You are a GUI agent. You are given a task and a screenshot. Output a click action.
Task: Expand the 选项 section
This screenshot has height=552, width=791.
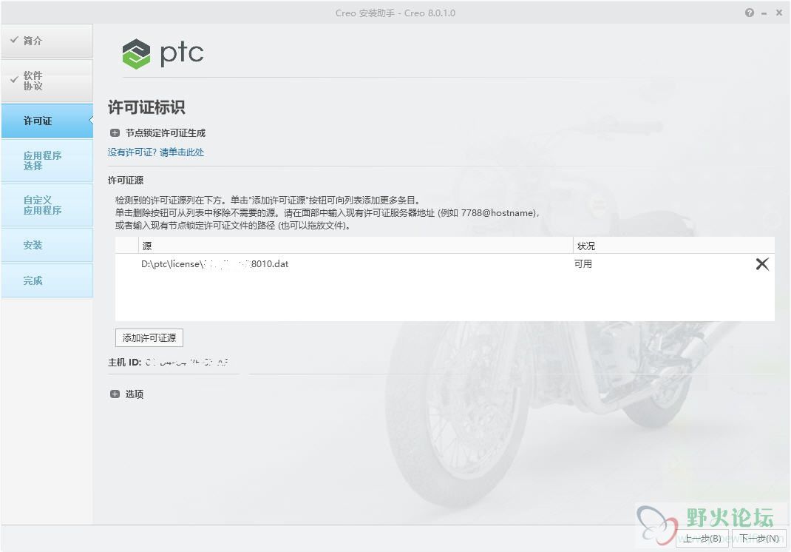click(115, 394)
